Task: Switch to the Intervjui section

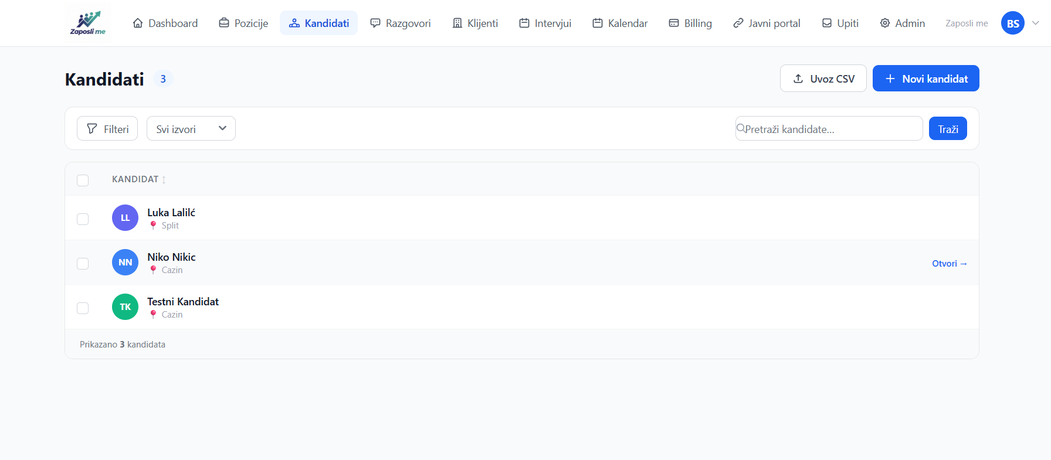Action: click(545, 23)
